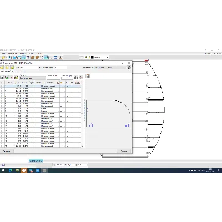
Task: Click the yellow star icon starting the main toolbar
Action: (x=4, y=58)
